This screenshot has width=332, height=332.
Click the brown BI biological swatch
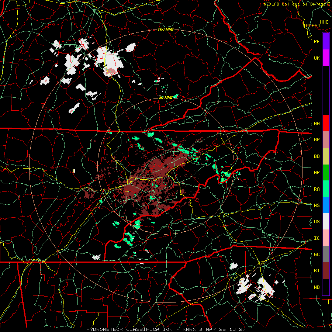[326, 271]
